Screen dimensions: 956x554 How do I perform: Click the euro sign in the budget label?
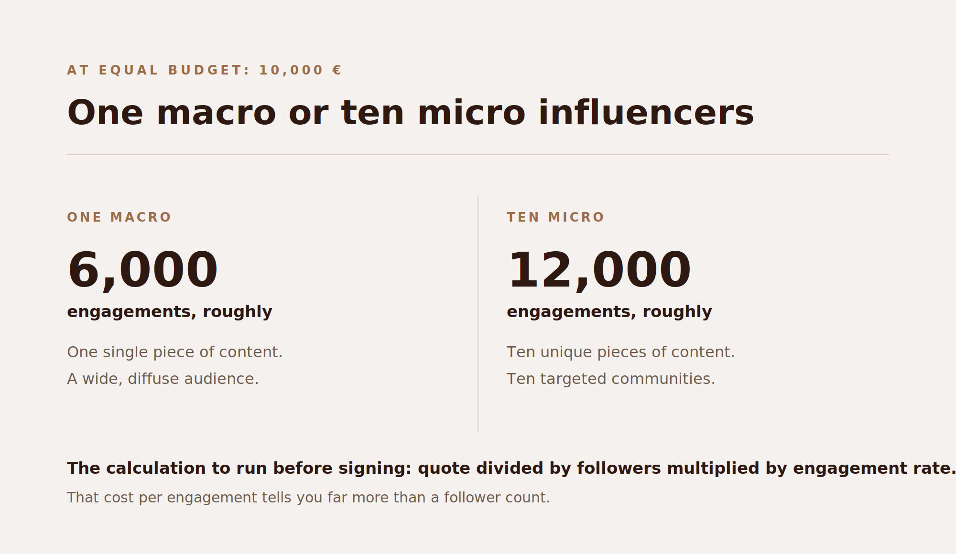[x=337, y=70]
